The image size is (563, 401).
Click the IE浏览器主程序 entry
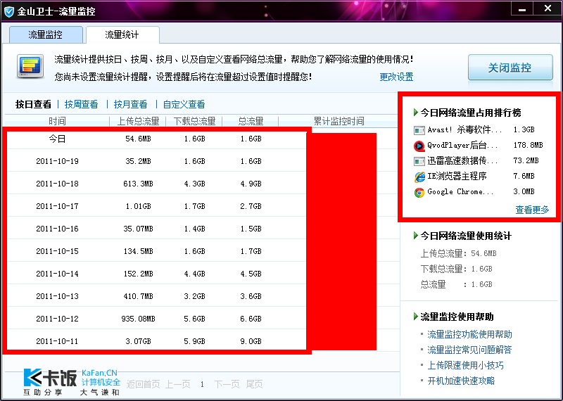point(457,177)
